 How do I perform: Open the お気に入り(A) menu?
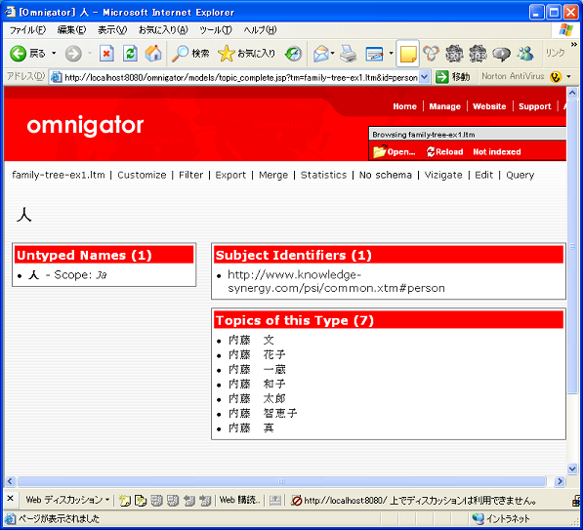point(163,30)
